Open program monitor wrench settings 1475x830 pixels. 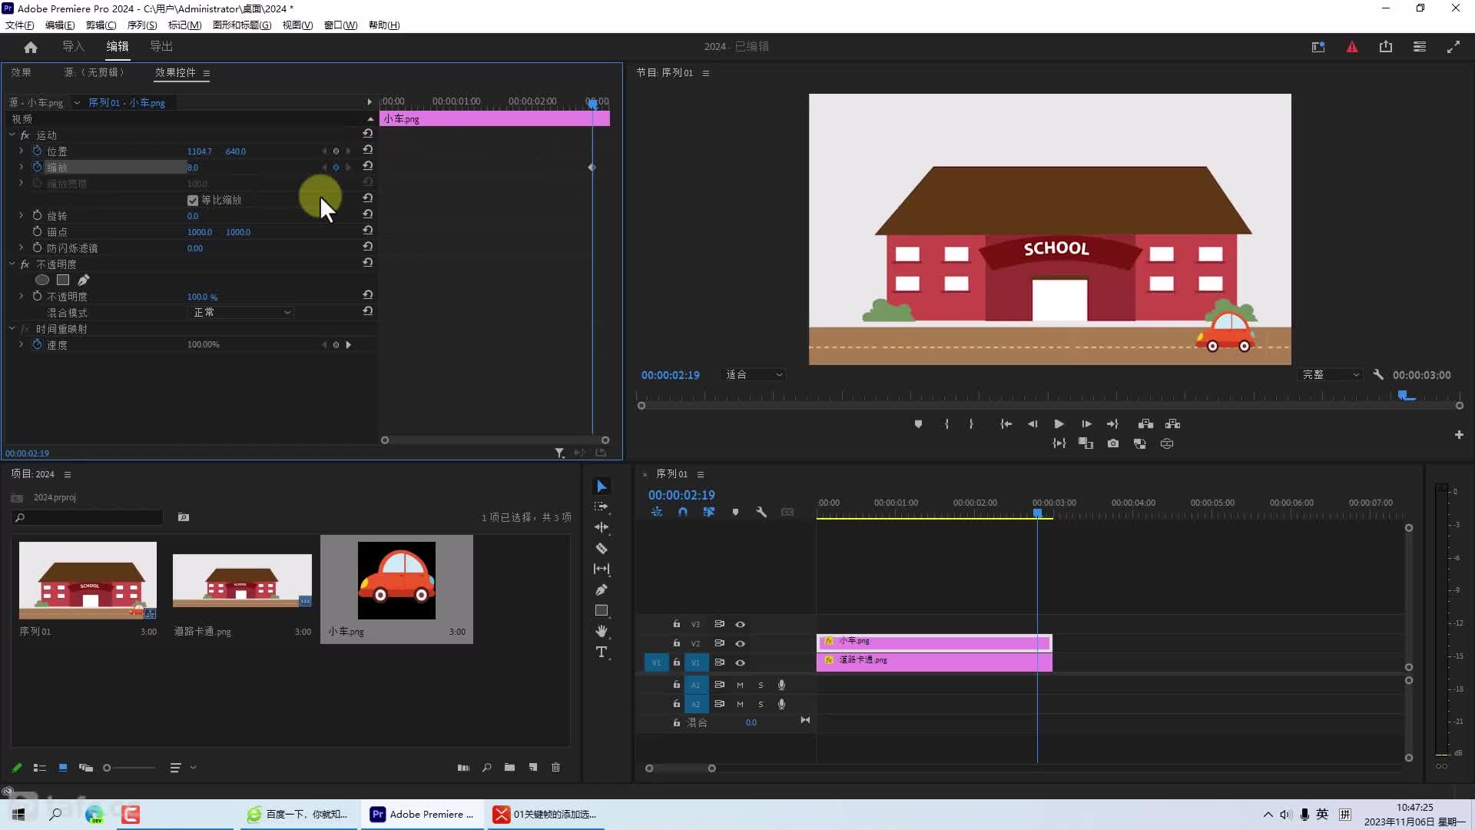click(x=1378, y=374)
